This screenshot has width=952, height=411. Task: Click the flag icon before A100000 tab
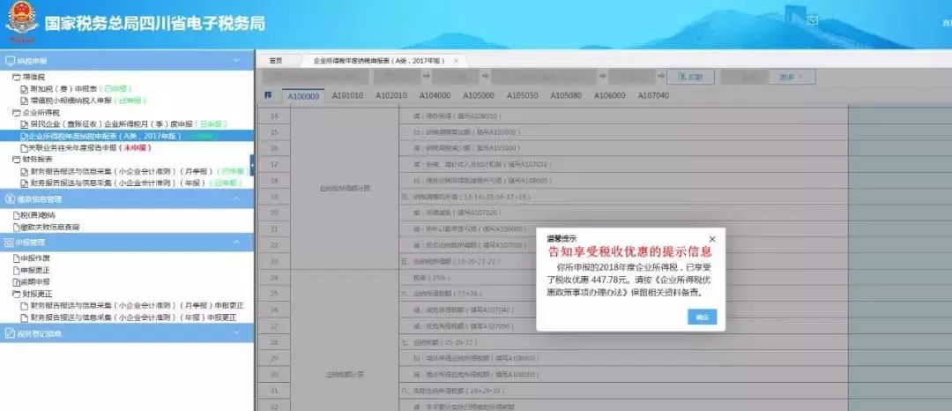coord(268,95)
